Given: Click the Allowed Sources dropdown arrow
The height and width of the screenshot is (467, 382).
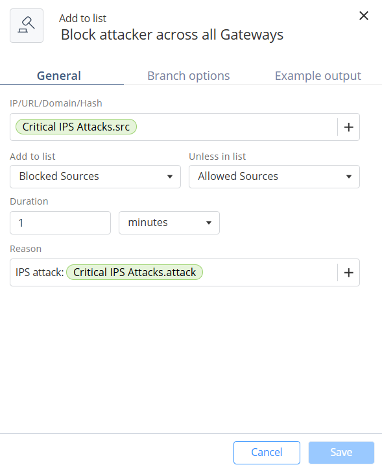Looking at the screenshot, I should (x=349, y=177).
